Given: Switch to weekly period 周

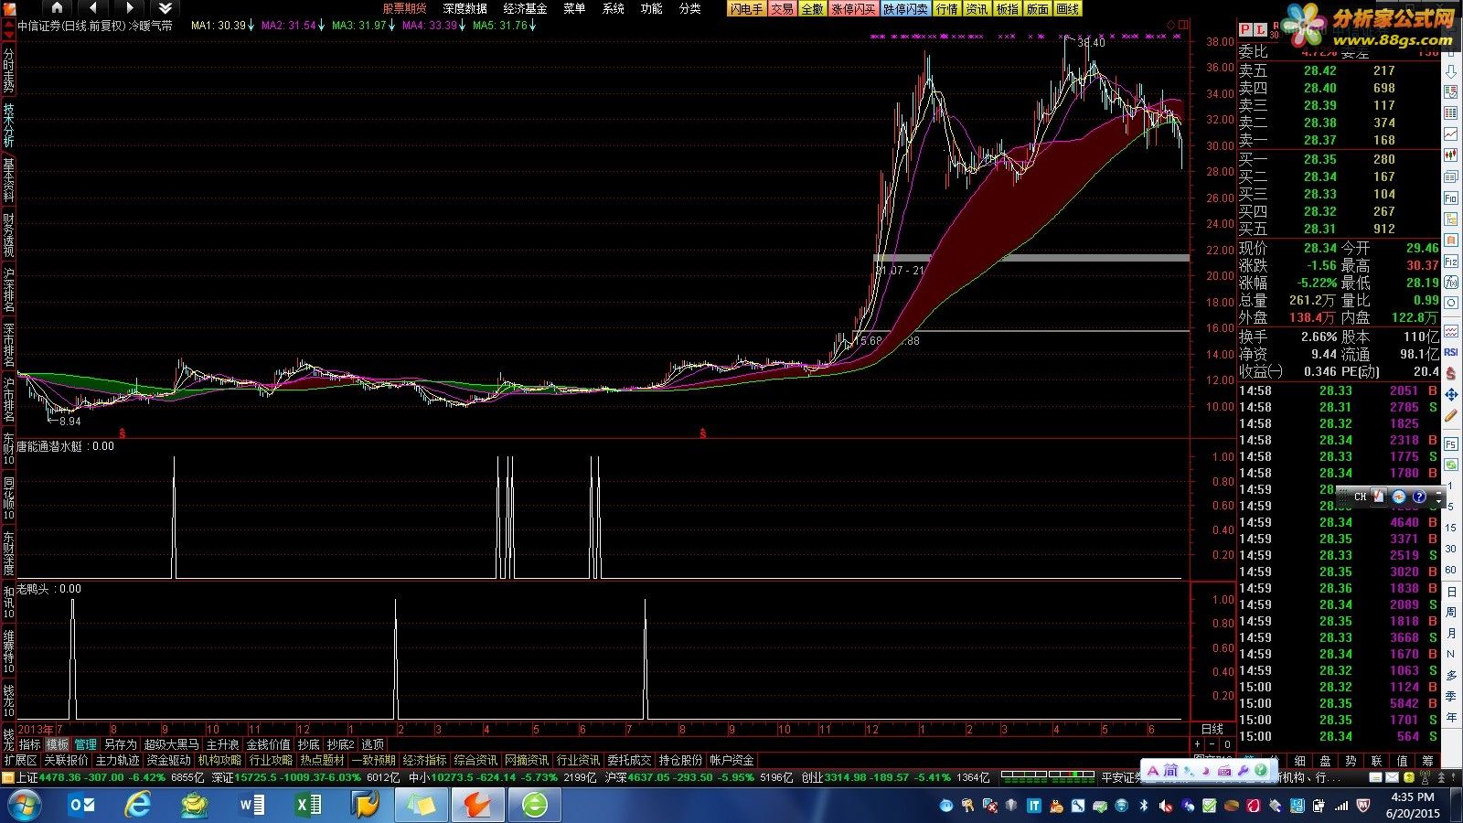Looking at the screenshot, I should [1451, 613].
